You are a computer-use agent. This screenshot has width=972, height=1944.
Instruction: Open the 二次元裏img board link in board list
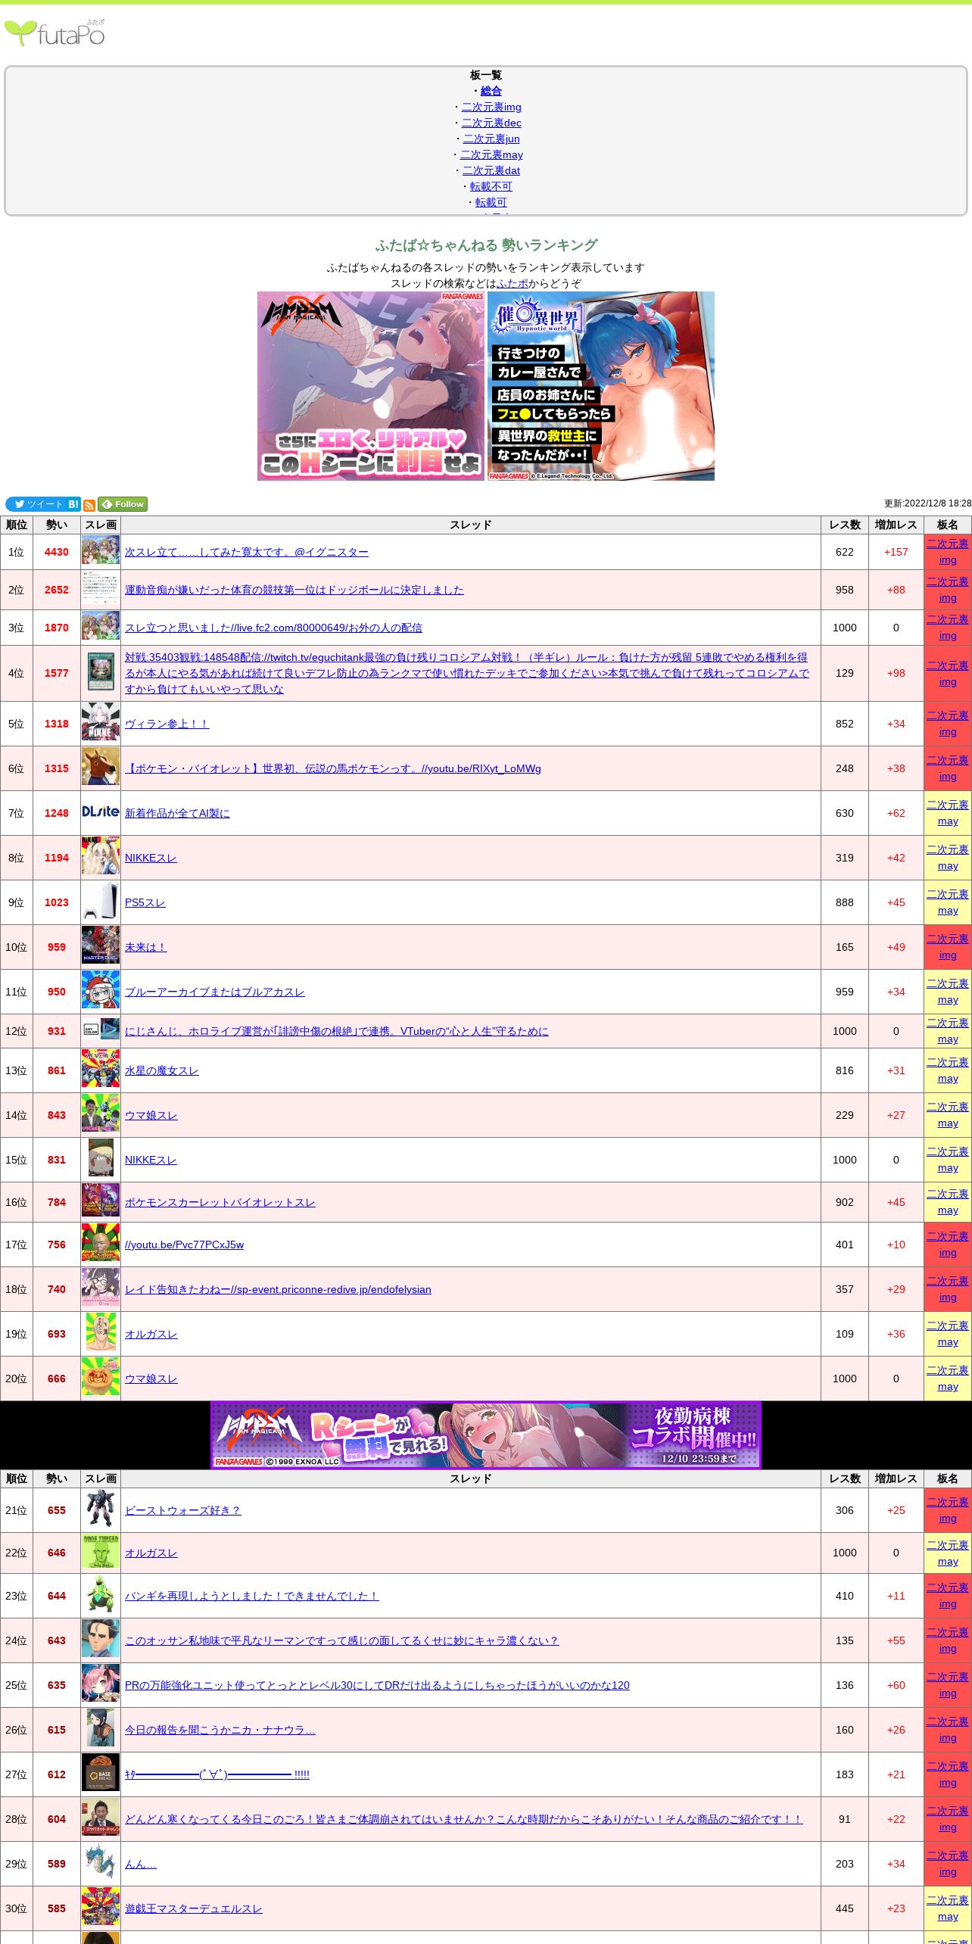491,107
